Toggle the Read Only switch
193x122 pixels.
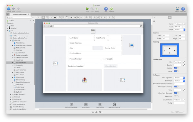(x=176, y=96)
